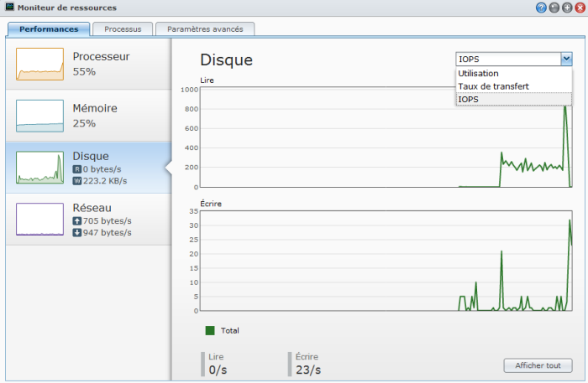Open help with the question mark icon
588x383 pixels.
tap(541, 8)
